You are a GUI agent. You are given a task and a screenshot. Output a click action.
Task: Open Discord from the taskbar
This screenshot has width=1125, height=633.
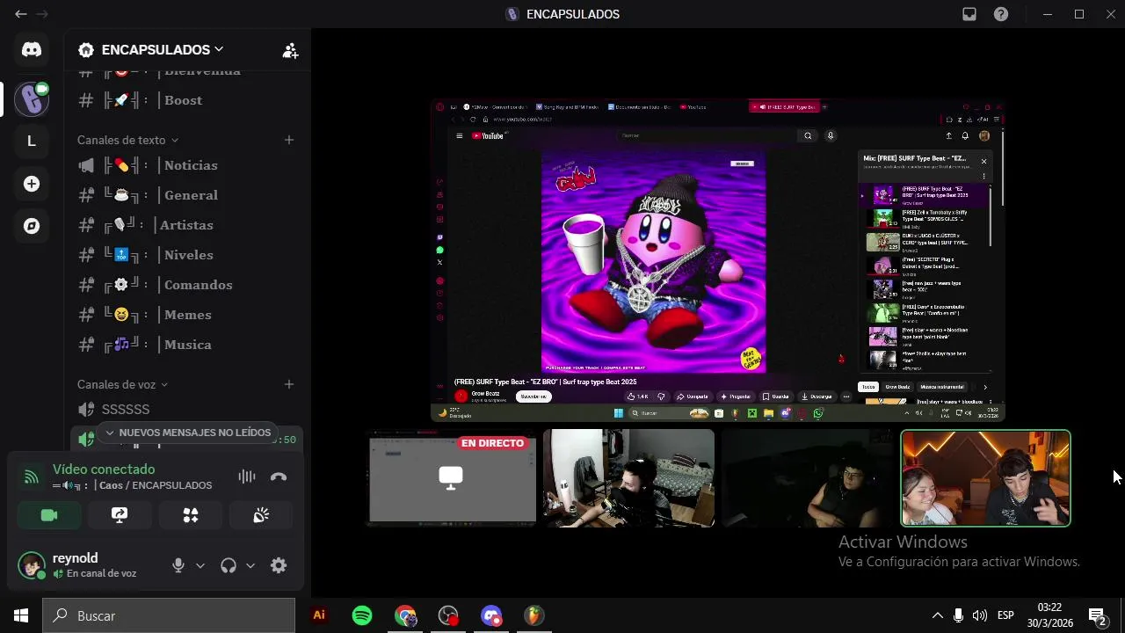point(491,615)
